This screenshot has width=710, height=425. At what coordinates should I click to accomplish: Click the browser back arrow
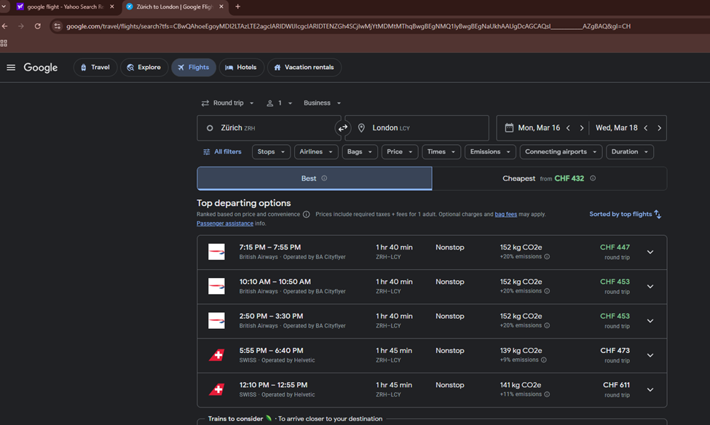(5, 26)
